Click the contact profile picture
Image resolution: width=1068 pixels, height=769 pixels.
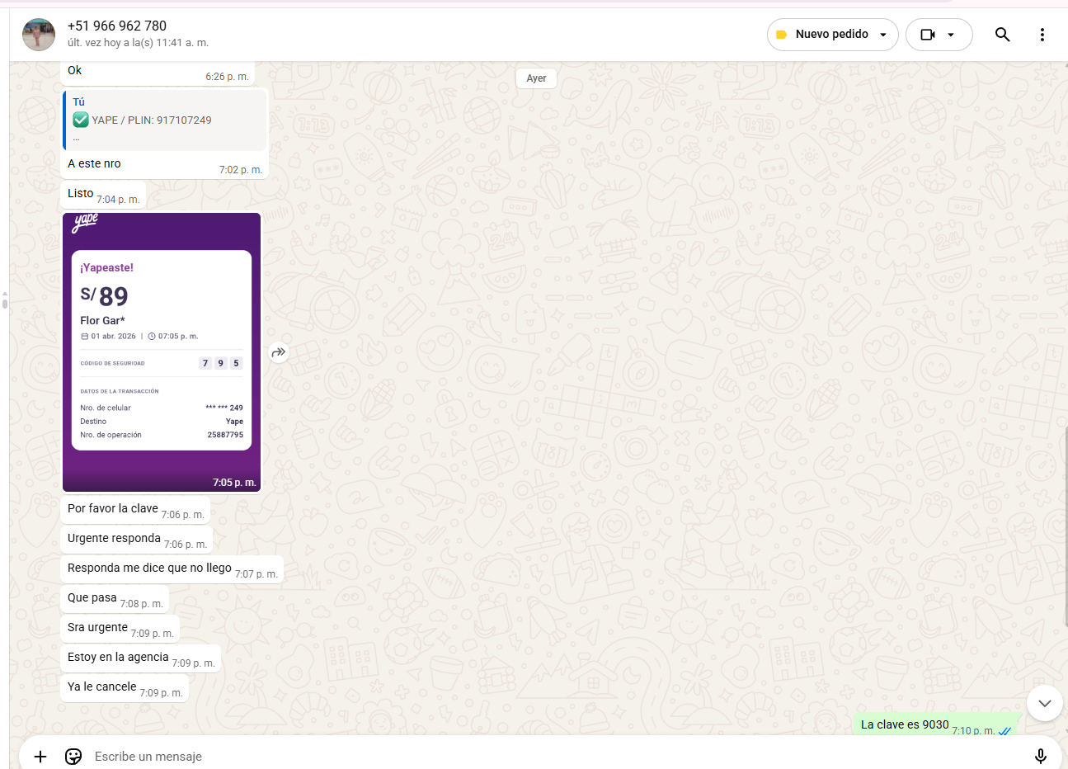point(39,35)
